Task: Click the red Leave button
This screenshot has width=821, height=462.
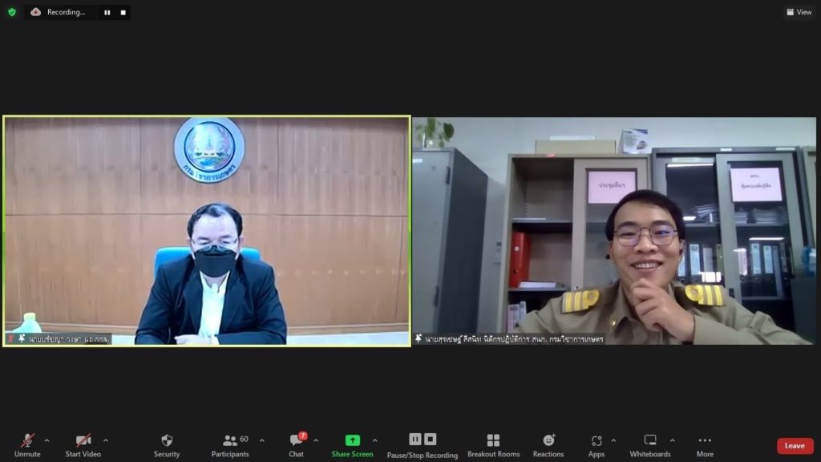Action: pyautogui.click(x=795, y=446)
